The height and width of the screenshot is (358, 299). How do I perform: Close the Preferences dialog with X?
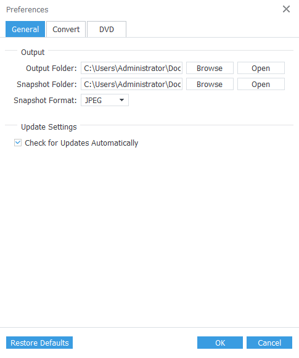[286, 9]
